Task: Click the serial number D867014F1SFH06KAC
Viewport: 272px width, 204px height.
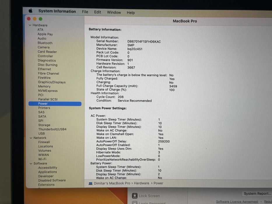Action: [x=144, y=42]
